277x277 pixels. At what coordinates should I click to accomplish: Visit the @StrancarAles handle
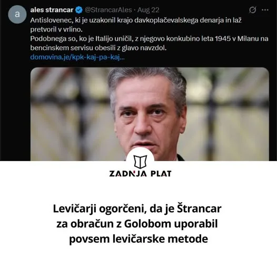(108, 10)
